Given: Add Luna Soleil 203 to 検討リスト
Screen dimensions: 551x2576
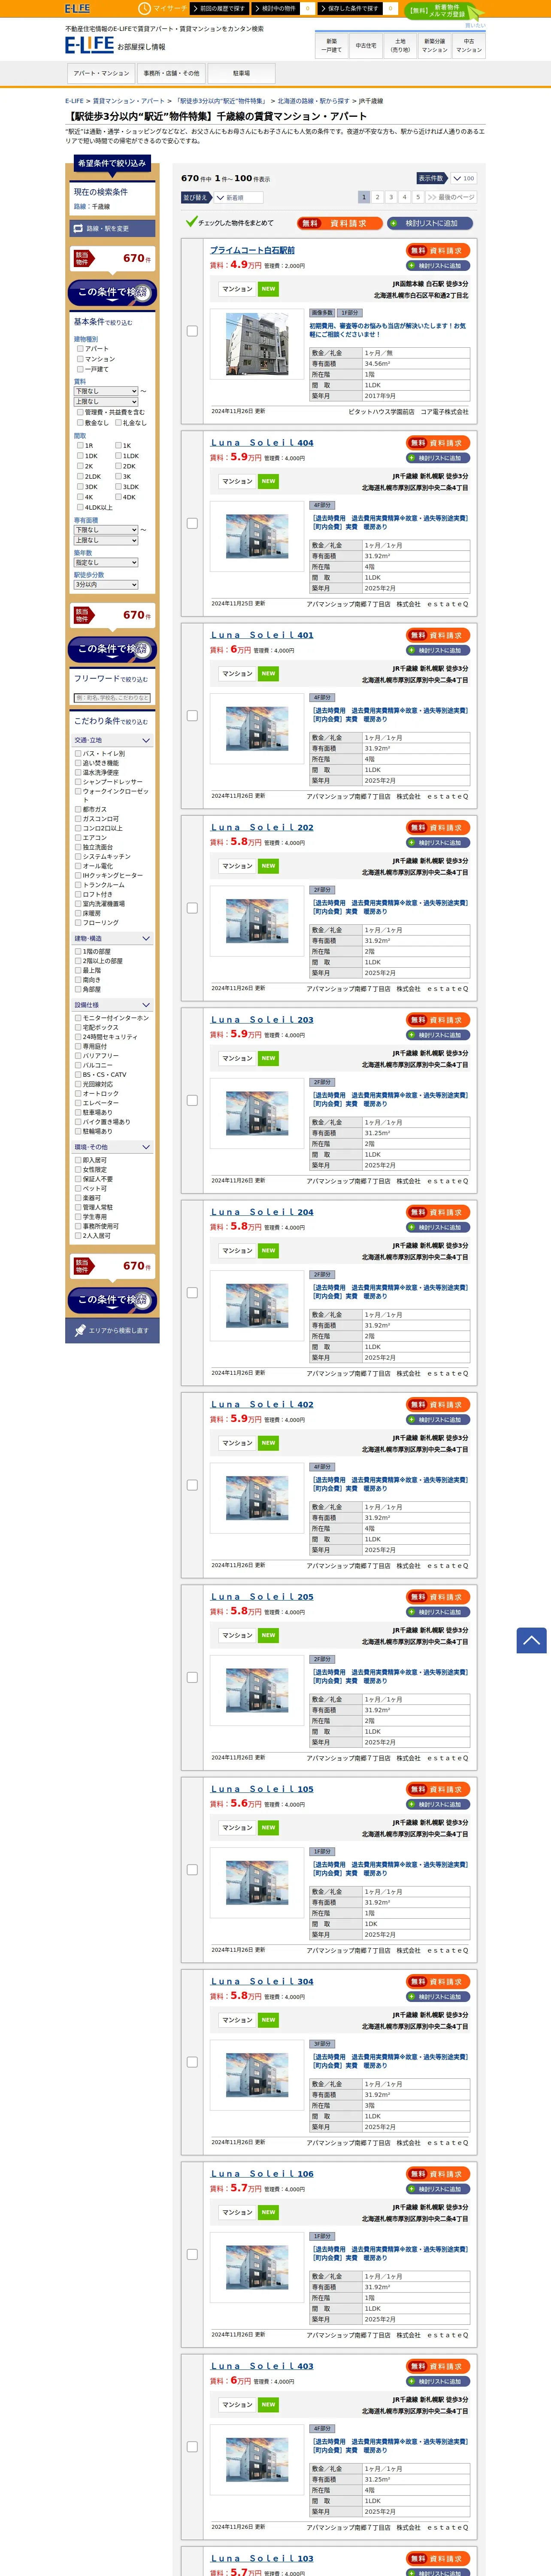Looking at the screenshot, I should (438, 1035).
